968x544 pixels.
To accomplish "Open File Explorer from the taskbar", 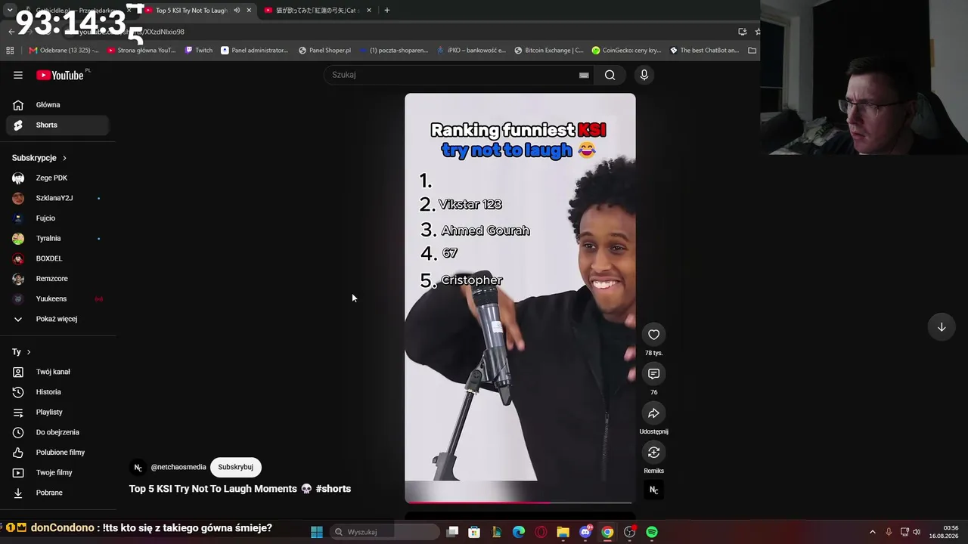I will [x=563, y=532].
